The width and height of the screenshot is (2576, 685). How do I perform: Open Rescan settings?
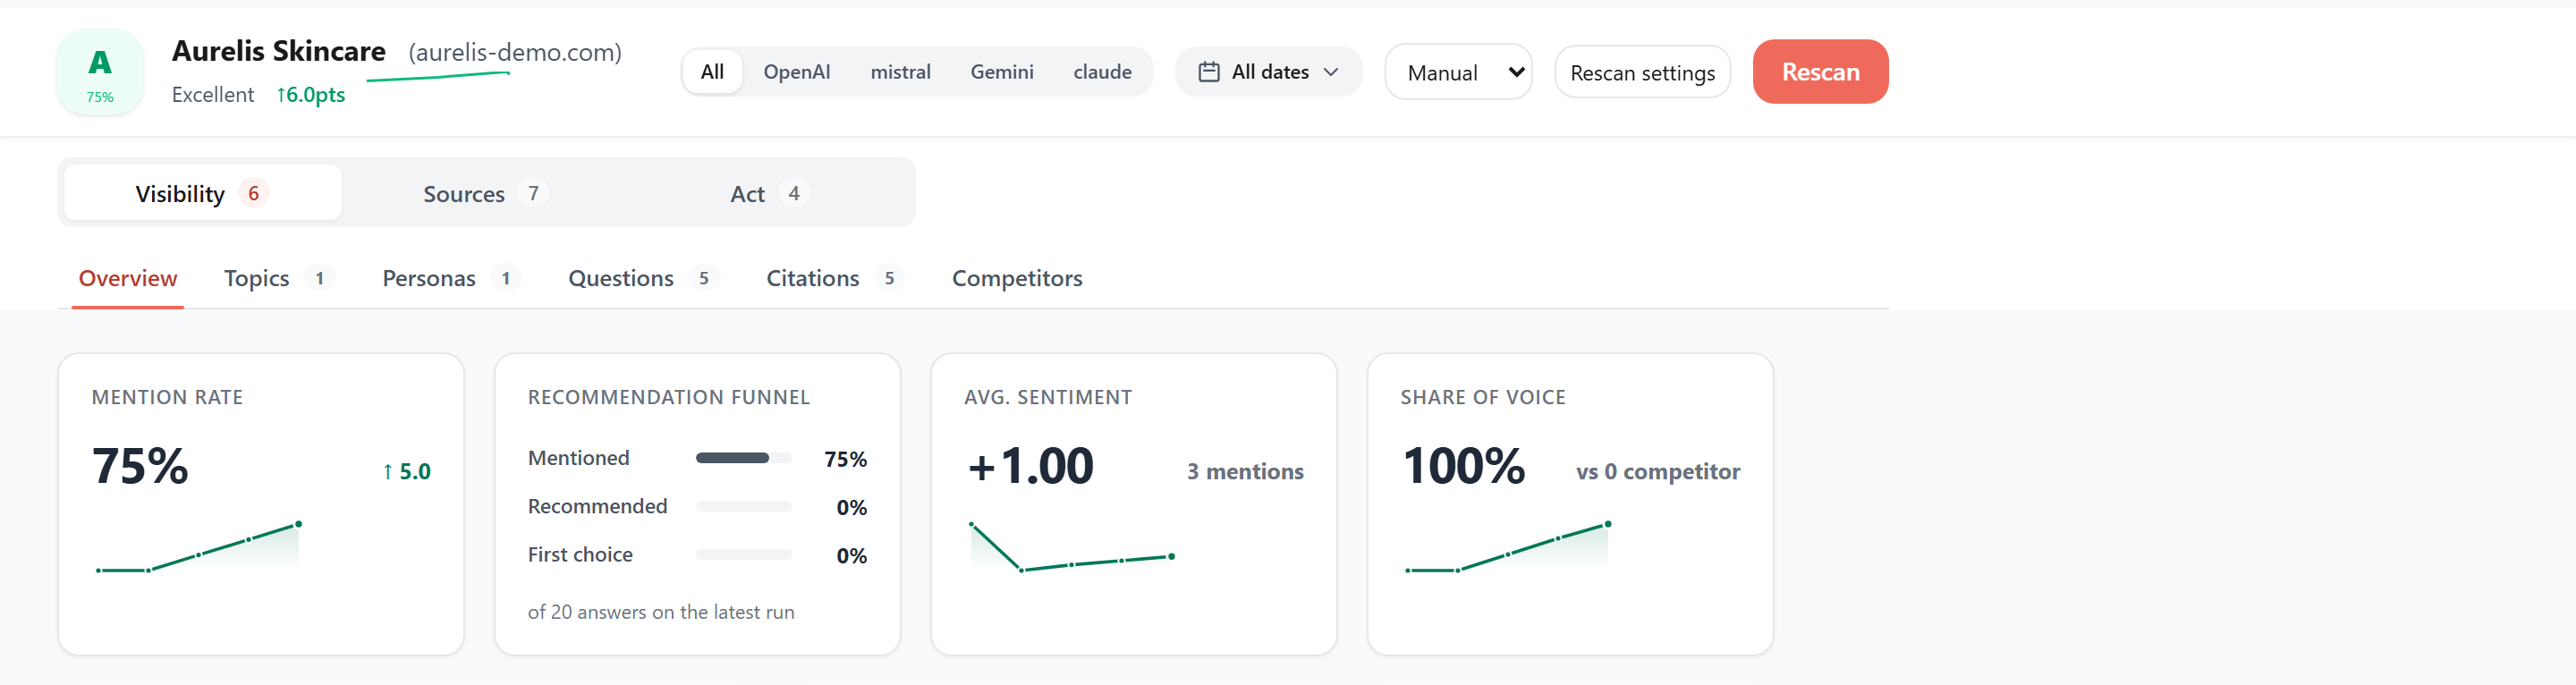(x=1642, y=72)
